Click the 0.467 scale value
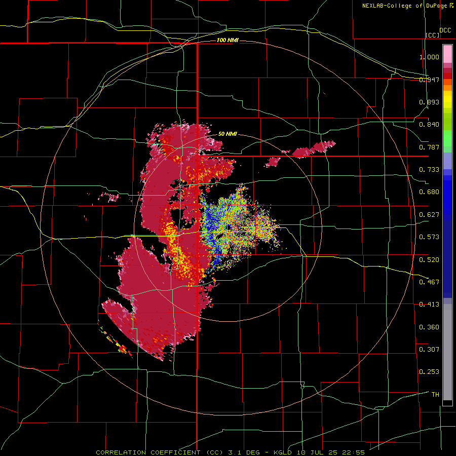456x456 pixels. [x=429, y=282]
